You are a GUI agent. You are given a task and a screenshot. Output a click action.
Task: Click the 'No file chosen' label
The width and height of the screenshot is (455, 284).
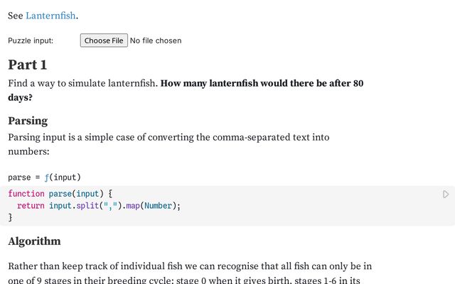click(x=156, y=40)
